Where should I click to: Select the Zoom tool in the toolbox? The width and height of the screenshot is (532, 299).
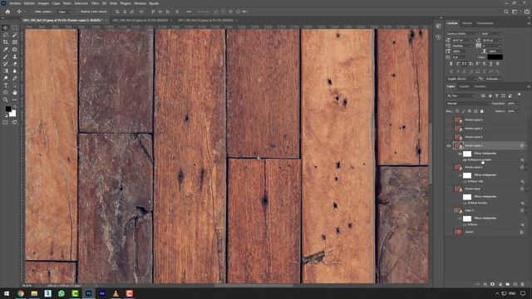(6, 100)
